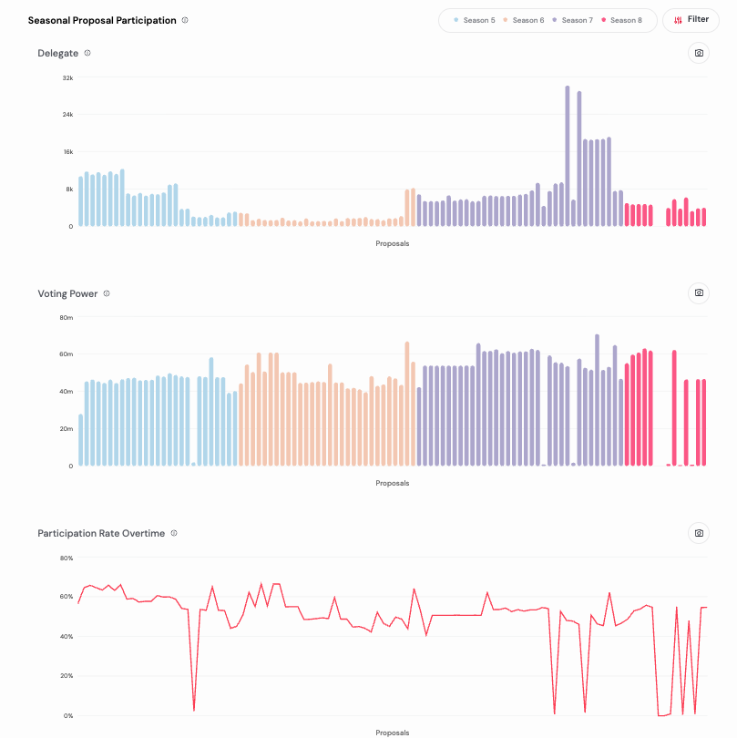Viewport: 737px width, 738px height.
Task: Click the camera icon for Voting Power chart
Action: [699, 293]
